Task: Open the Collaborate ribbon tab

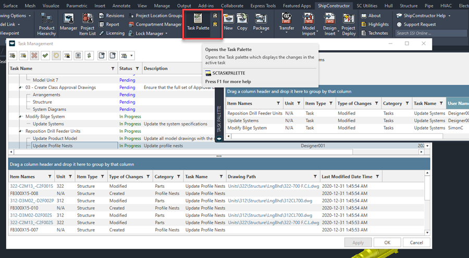Action: tap(232, 6)
